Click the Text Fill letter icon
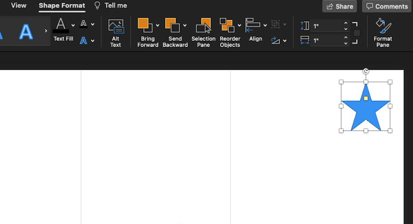Screen dimensions: 413x224 (x=61, y=25)
